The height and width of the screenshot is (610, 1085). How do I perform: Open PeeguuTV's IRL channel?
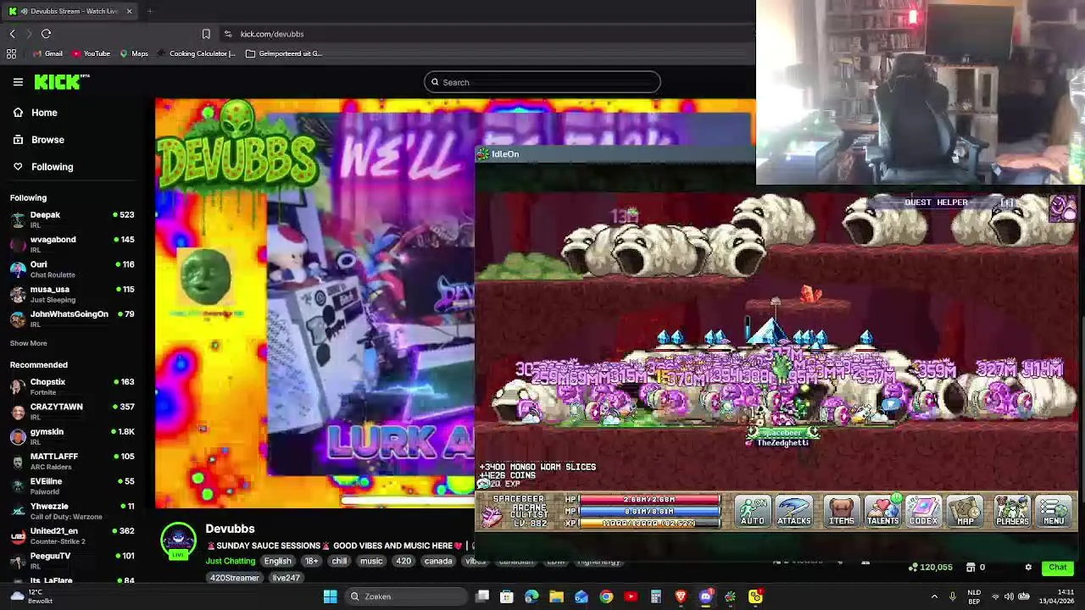[x=72, y=560]
